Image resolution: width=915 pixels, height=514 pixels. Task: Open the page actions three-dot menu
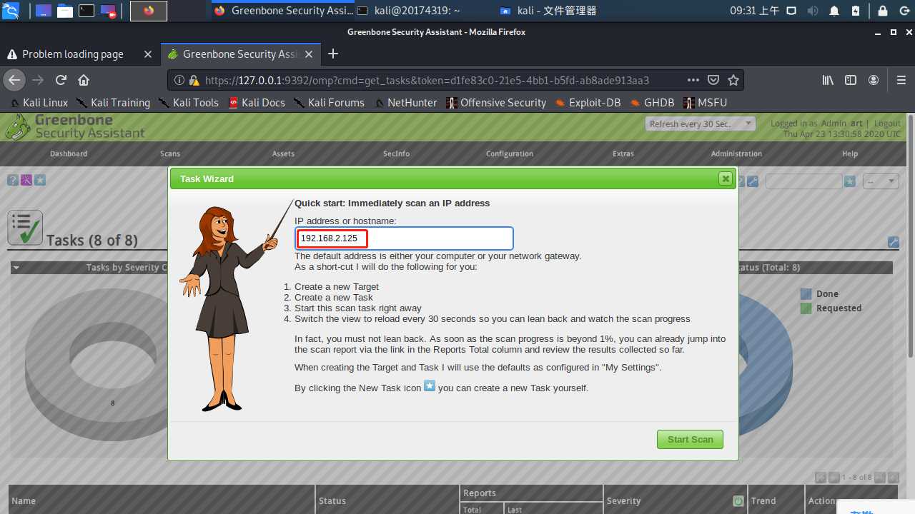coord(693,80)
